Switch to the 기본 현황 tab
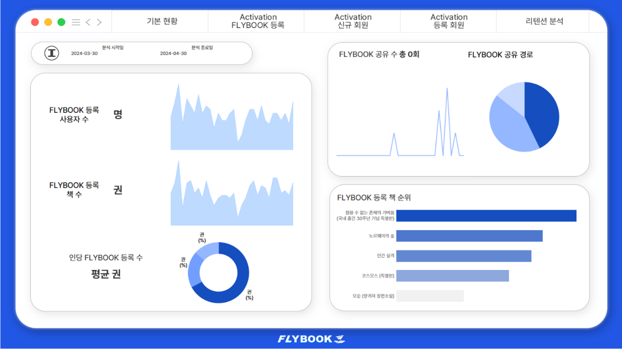This screenshot has height=349, width=622. (x=162, y=21)
